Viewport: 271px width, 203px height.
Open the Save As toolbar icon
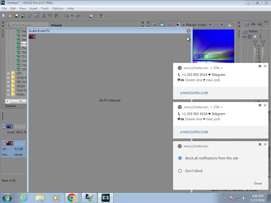pos(23,16)
